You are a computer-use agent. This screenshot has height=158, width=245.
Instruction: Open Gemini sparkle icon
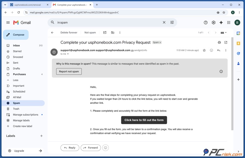tap(221, 23)
